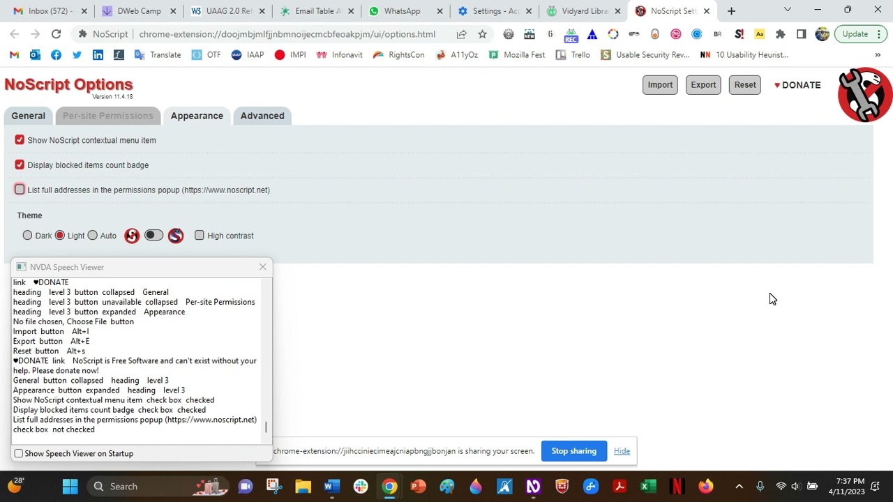Image resolution: width=893 pixels, height=502 pixels.
Task: Open the Windows Start menu
Action: (x=70, y=487)
